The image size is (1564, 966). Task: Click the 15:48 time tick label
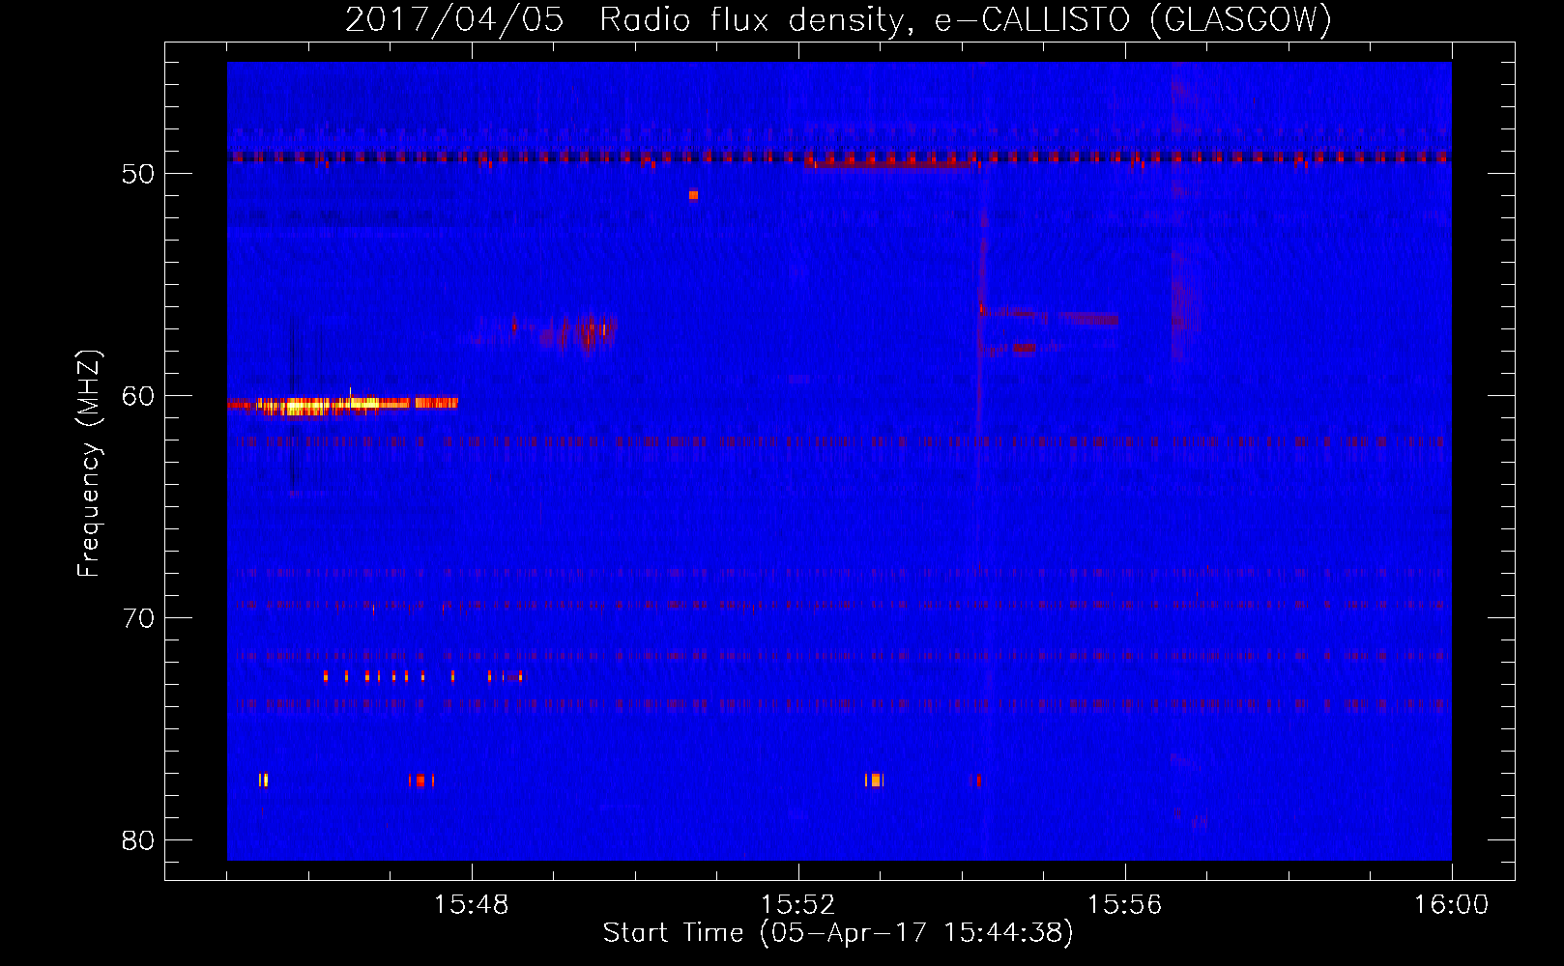[x=472, y=905]
